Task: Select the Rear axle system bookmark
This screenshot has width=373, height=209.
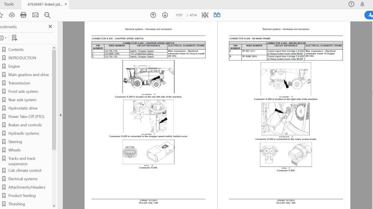Action: (x=23, y=100)
